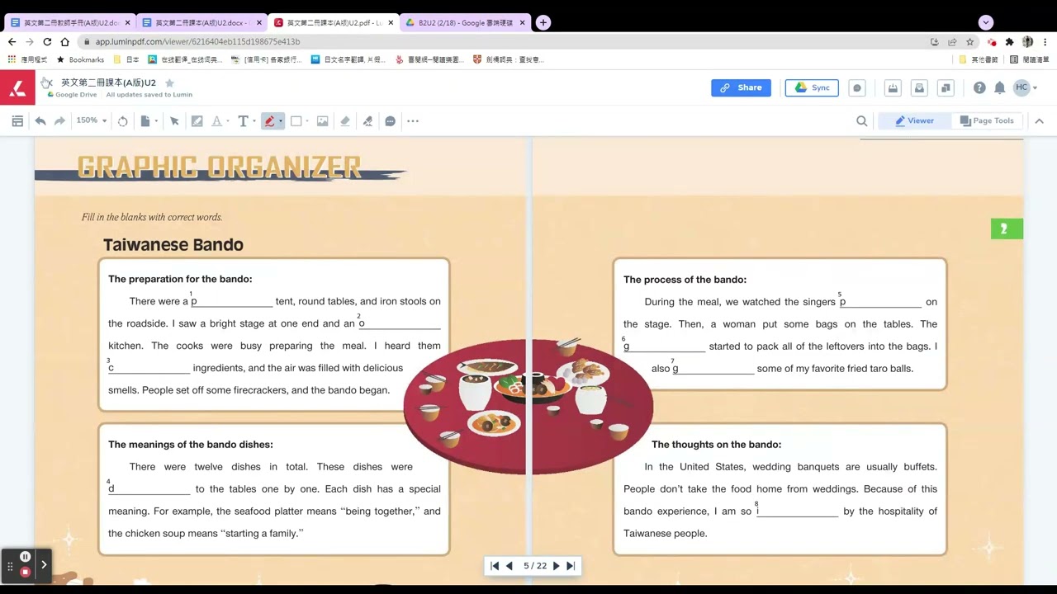Click the Sync button
This screenshot has width=1057, height=594.
point(812,87)
